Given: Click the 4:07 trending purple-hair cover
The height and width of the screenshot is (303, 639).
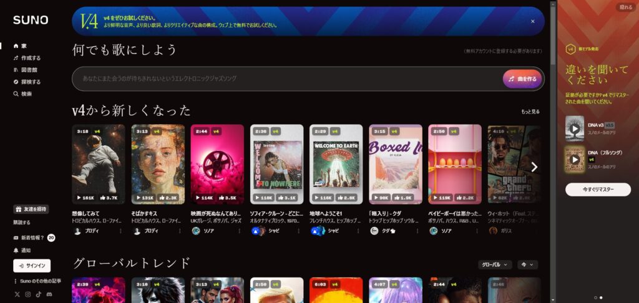Looking at the screenshot, I should coord(395,290).
